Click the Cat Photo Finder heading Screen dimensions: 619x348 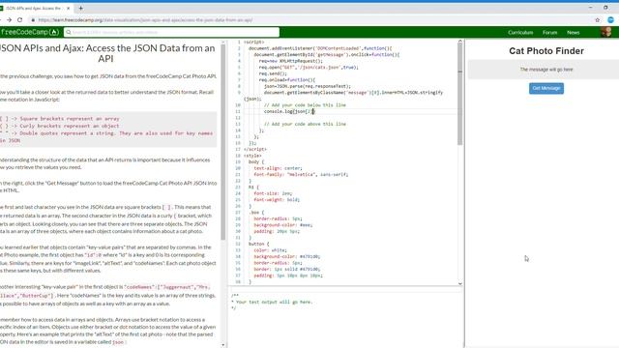pos(546,51)
